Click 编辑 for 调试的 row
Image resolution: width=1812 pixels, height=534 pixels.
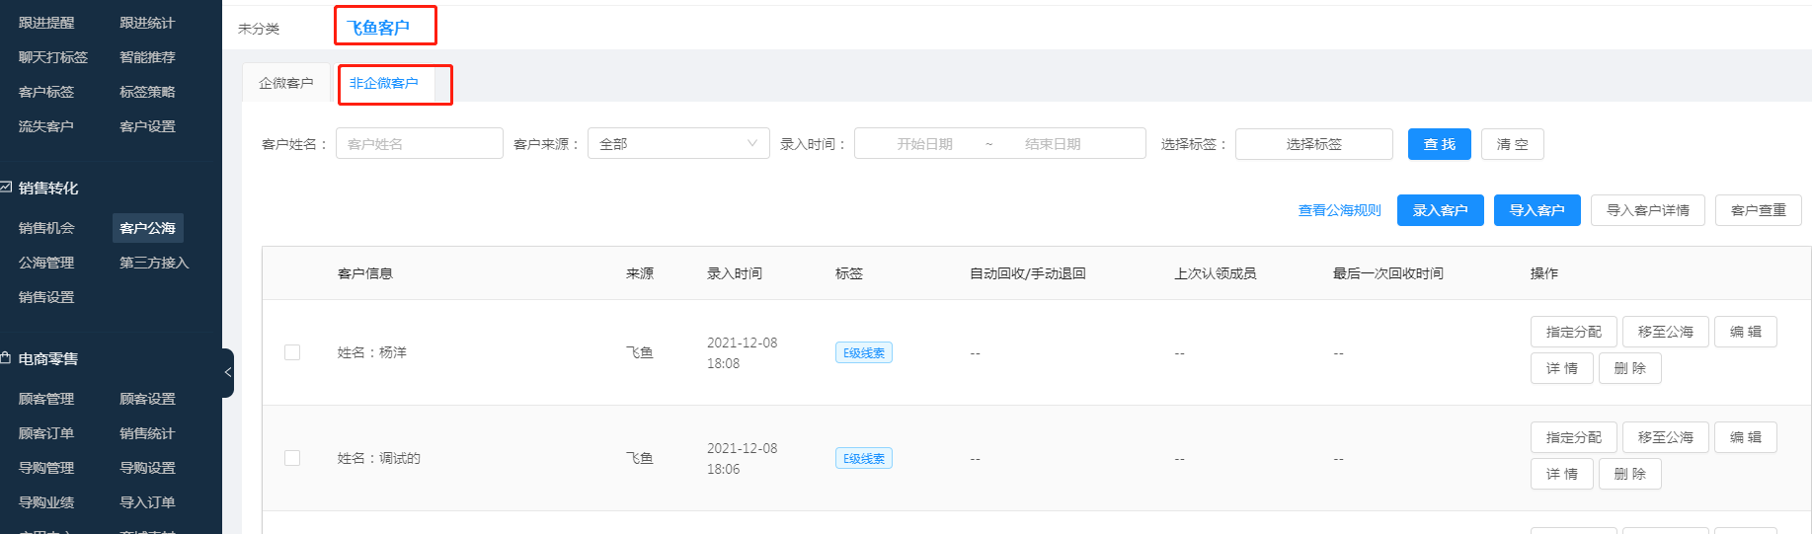click(1746, 437)
